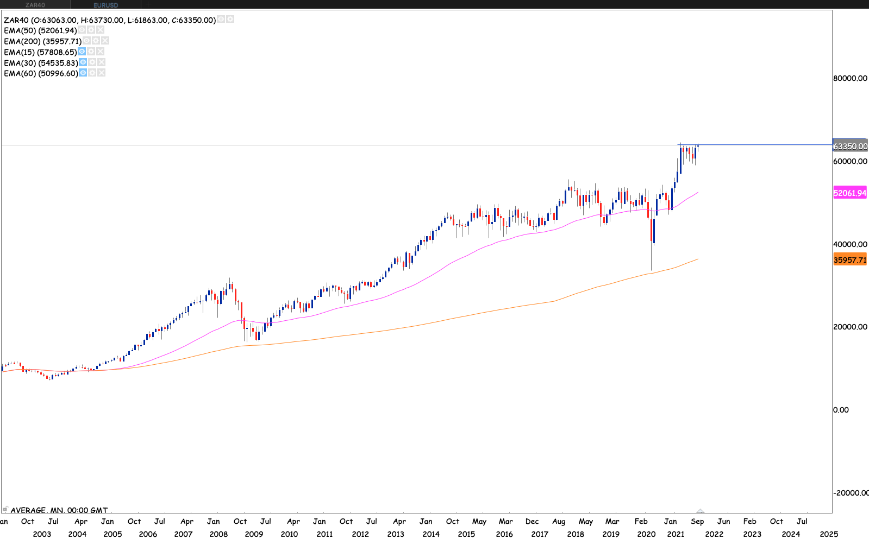869x539 pixels.
Task: Toggle visibility eye for EMA(30)
Action: click(x=83, y=62)
